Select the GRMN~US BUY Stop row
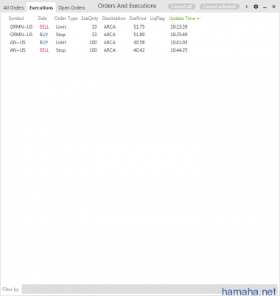This screenshot has width=280, height=296. (99, 35)
